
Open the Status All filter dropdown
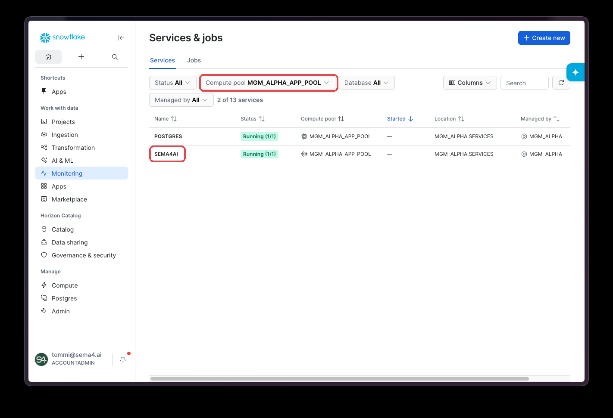pos(173,83)
